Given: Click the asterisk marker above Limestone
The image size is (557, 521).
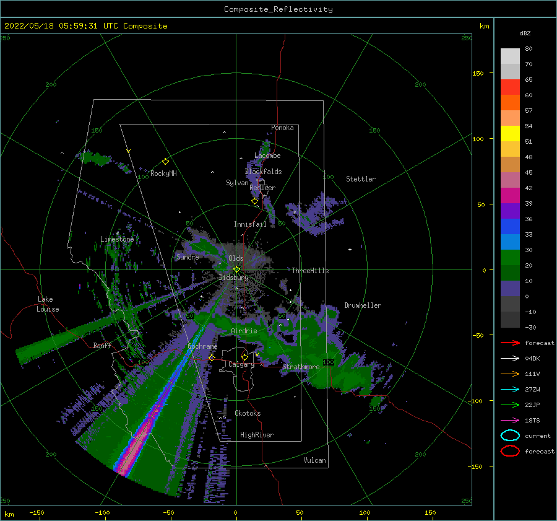Looking at the screenshot, I should click(117, 234).
